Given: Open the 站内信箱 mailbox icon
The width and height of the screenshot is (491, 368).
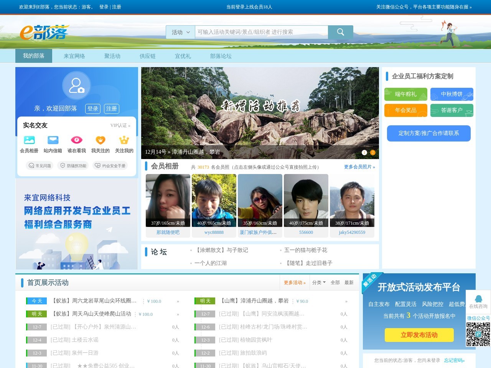Looking at the screenshot, I should [x=53, y=140].
